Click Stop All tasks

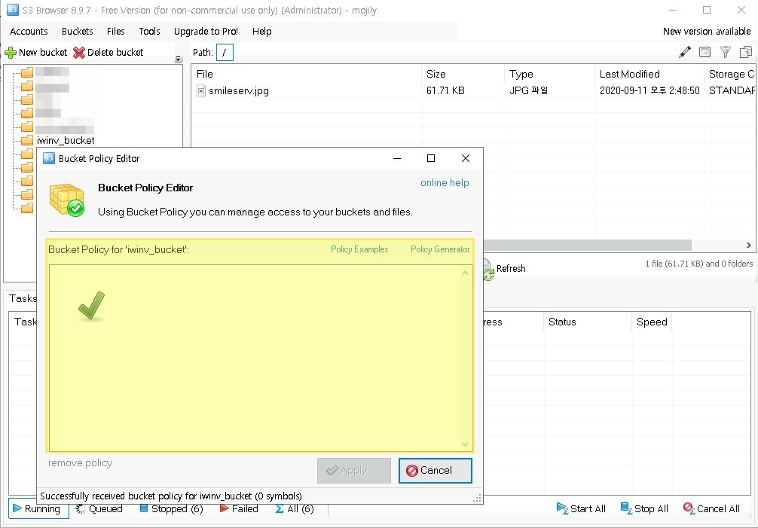644,508
